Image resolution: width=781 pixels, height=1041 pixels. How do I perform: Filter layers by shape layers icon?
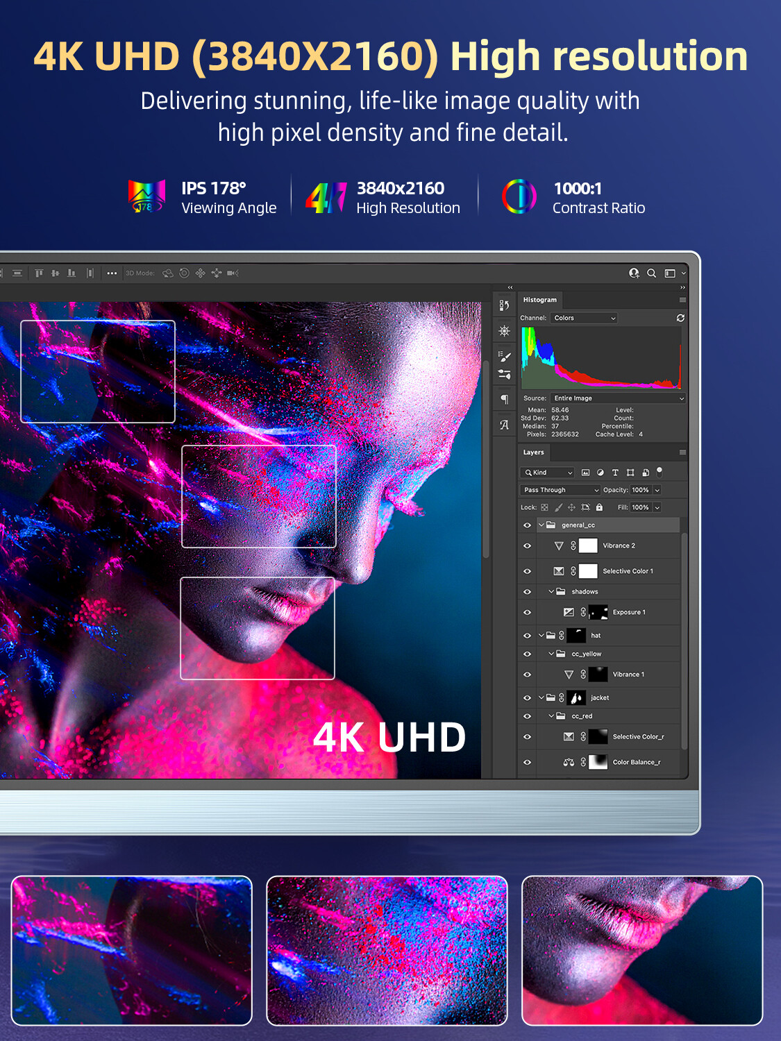tap(630, 473)
